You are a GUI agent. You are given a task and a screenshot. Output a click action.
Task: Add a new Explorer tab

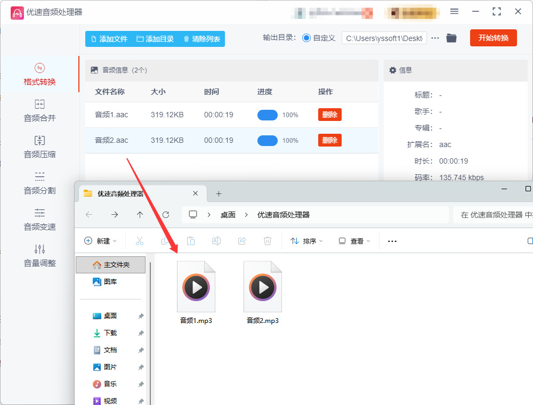219,193
